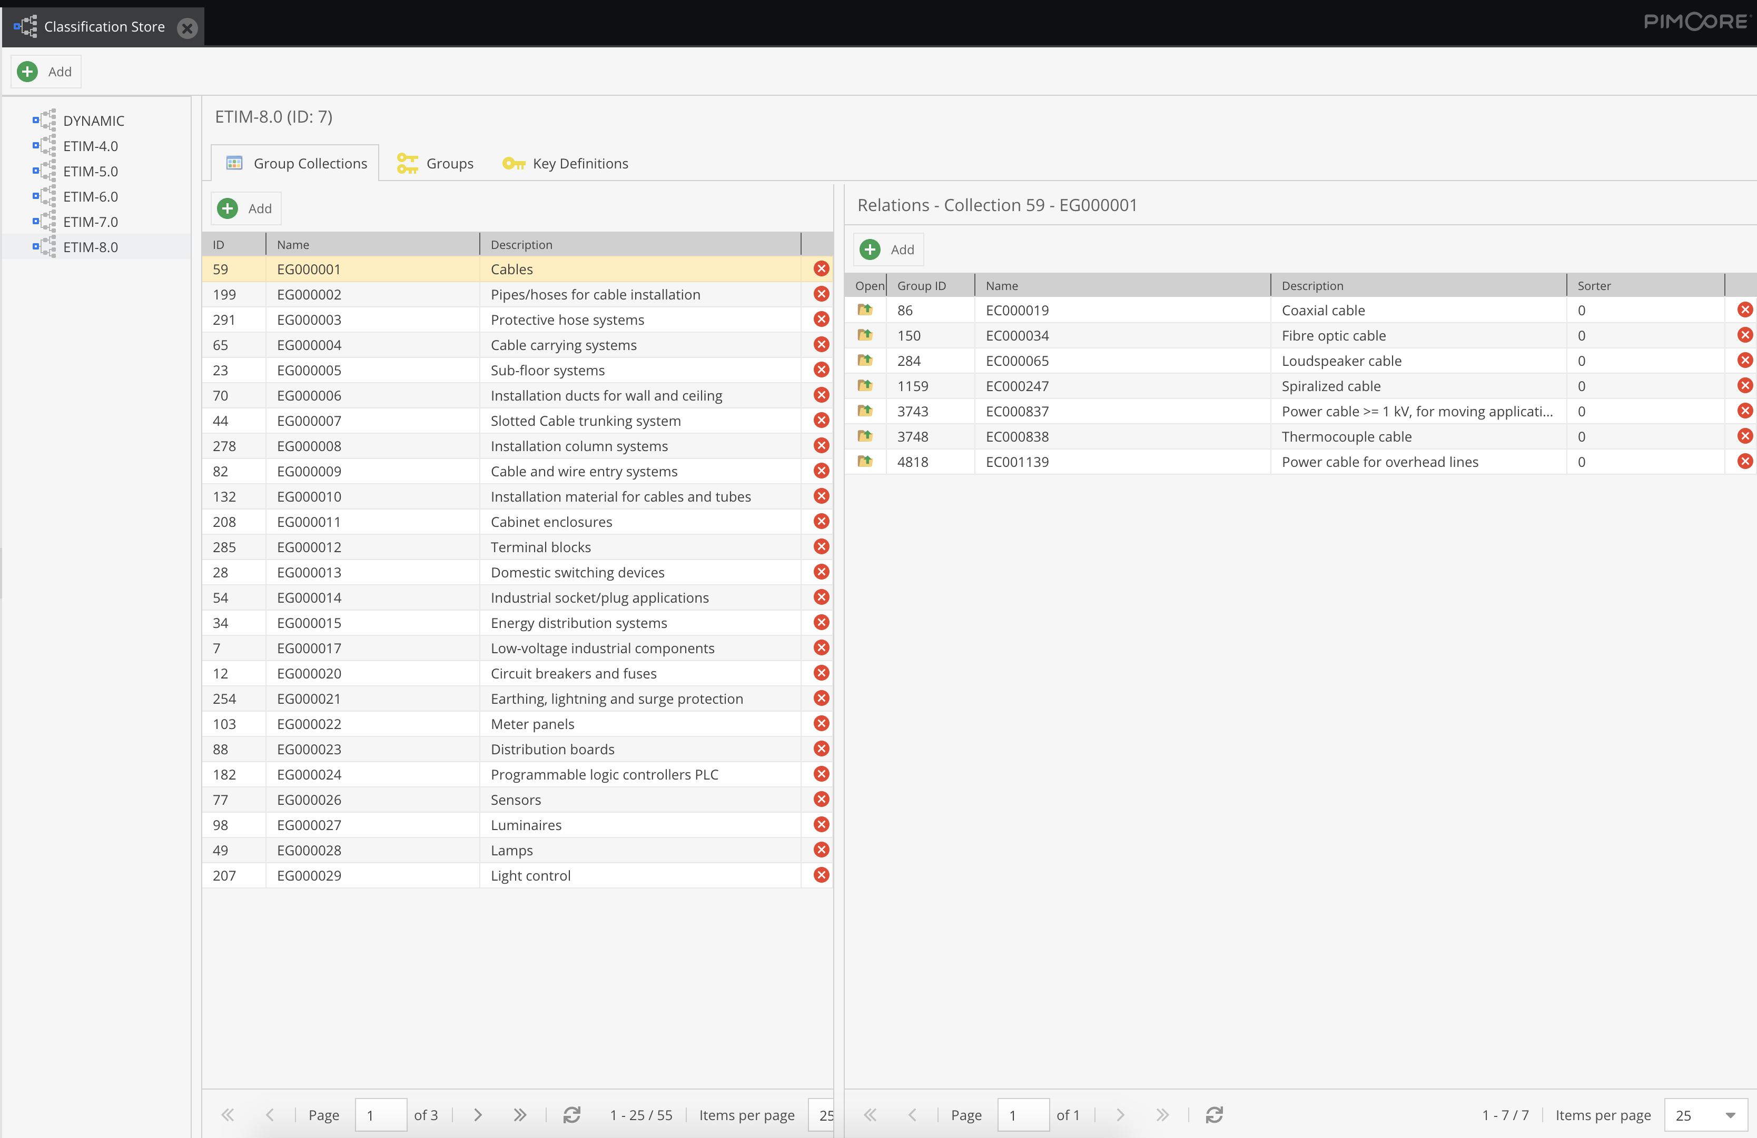Refresh the Relations grid

tap(1215, 1114)
